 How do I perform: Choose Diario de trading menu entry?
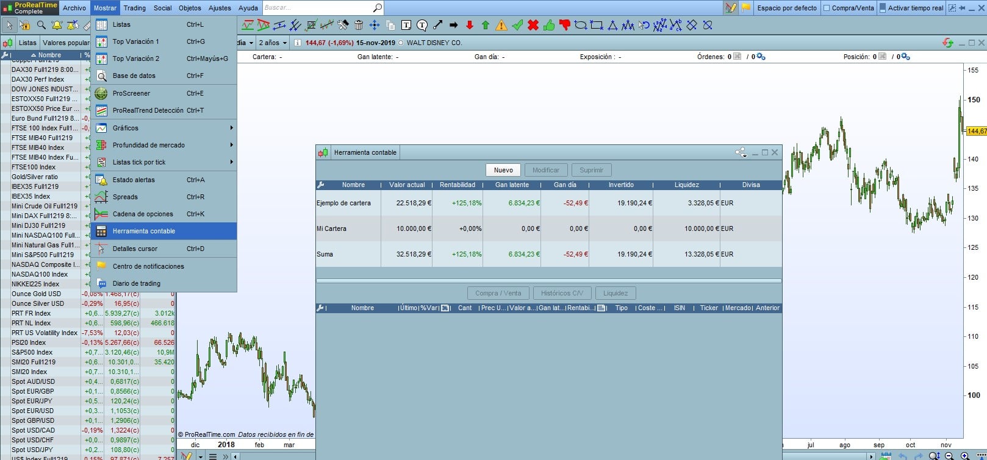[x=163, y=283]
